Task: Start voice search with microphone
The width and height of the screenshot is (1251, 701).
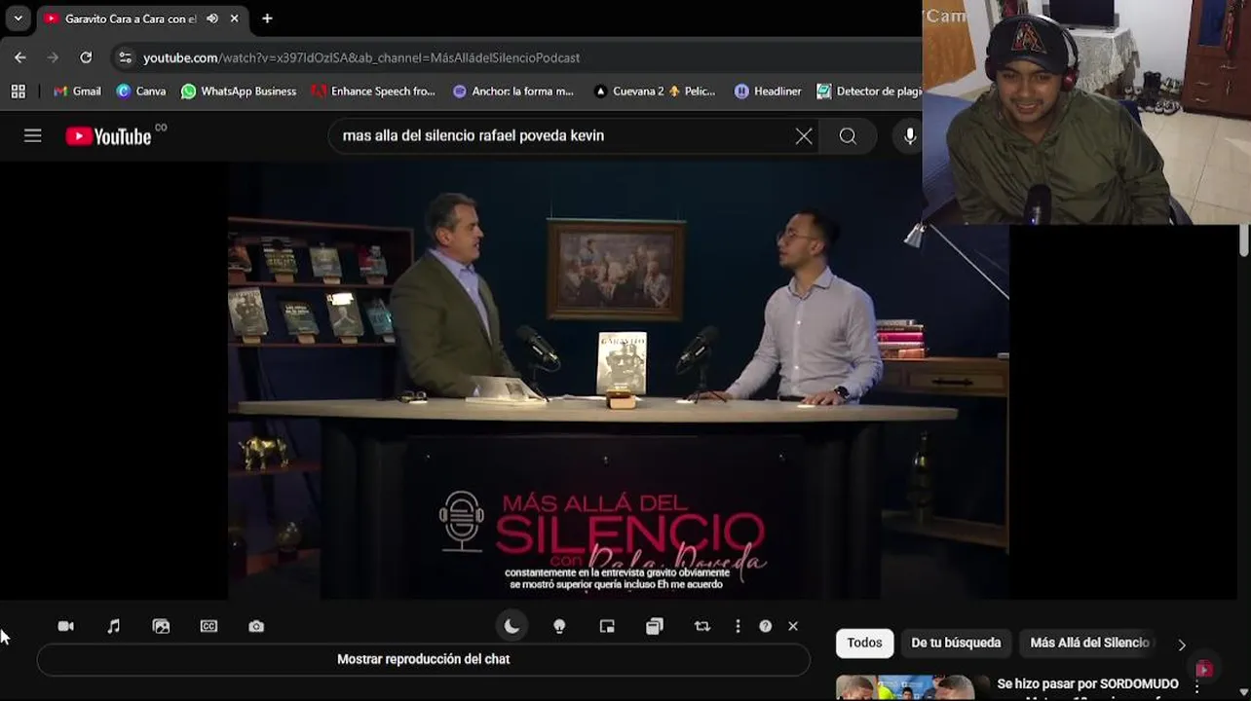Action: click(x=909, y=136)
